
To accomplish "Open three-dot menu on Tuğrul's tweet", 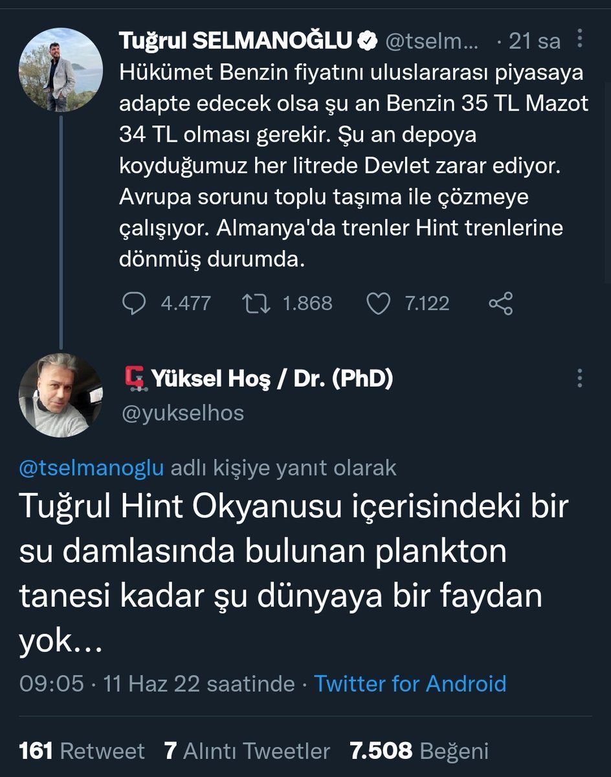I will (579, 39).
